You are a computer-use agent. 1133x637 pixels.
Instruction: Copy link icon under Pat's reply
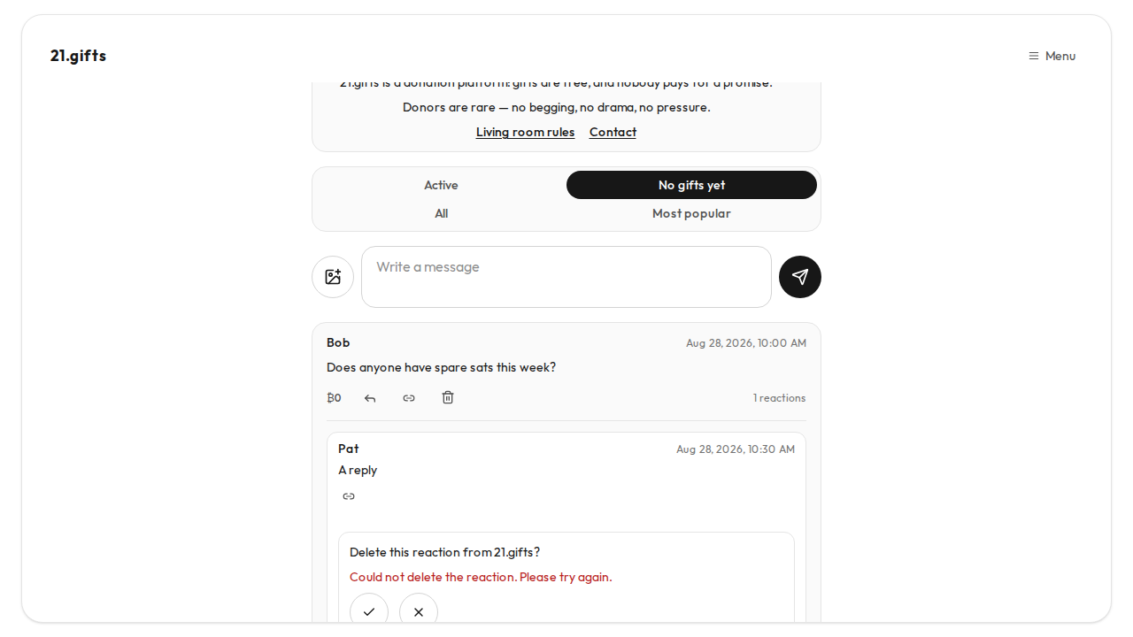click(349, 496)
